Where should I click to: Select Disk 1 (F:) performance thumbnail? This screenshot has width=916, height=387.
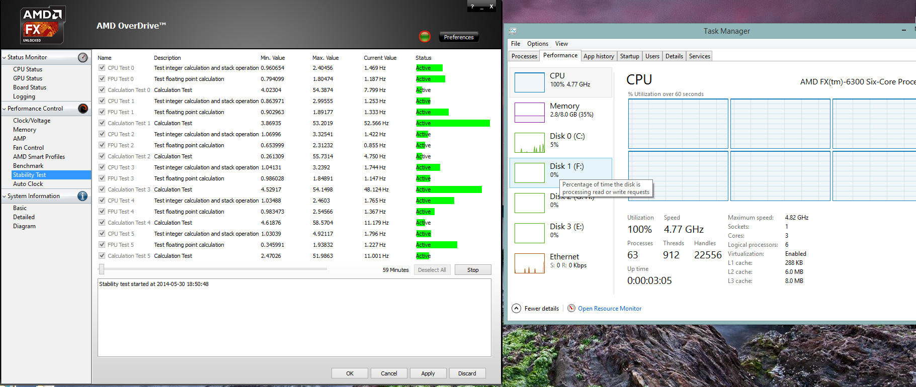pyautogui.click(x=530, y=173)
